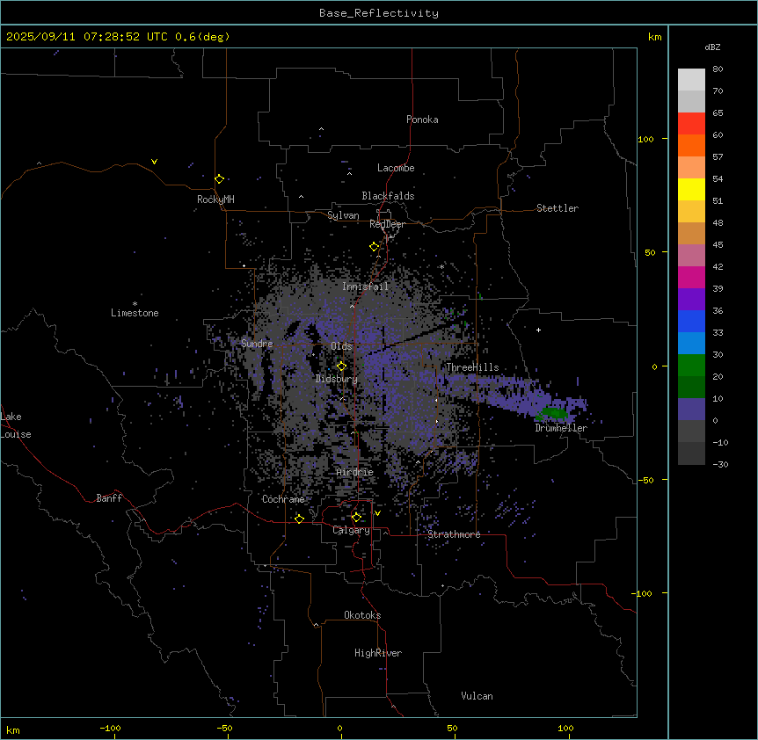Screen dimensions: 758x740
Task: Click the ThreeHills town label
Action: [472, 367]
